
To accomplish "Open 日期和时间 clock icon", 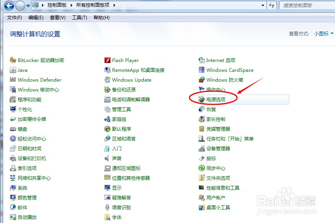I will click(x=13, y=148).
